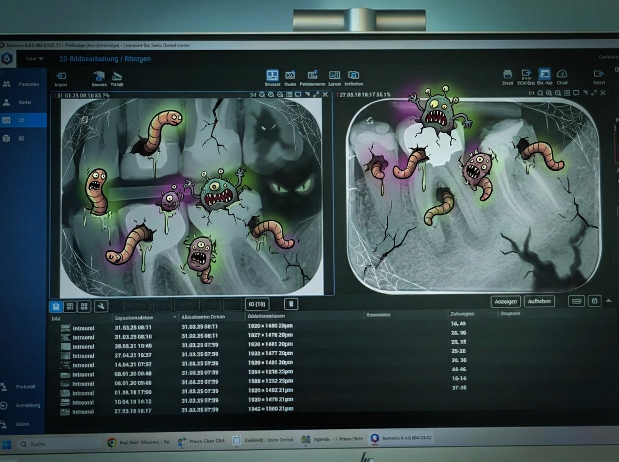Click the trash delete icon above image list

click(291, 304)
